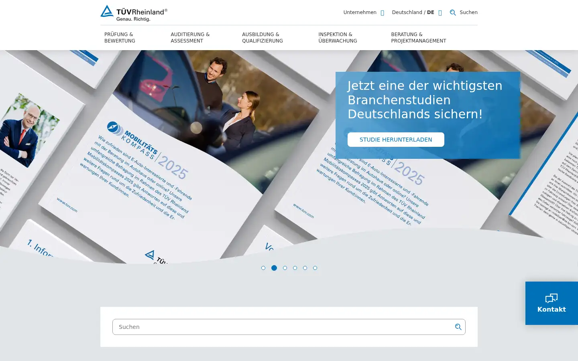Click the chat bubbles icon in Kontakt panel

pos(552,298)
